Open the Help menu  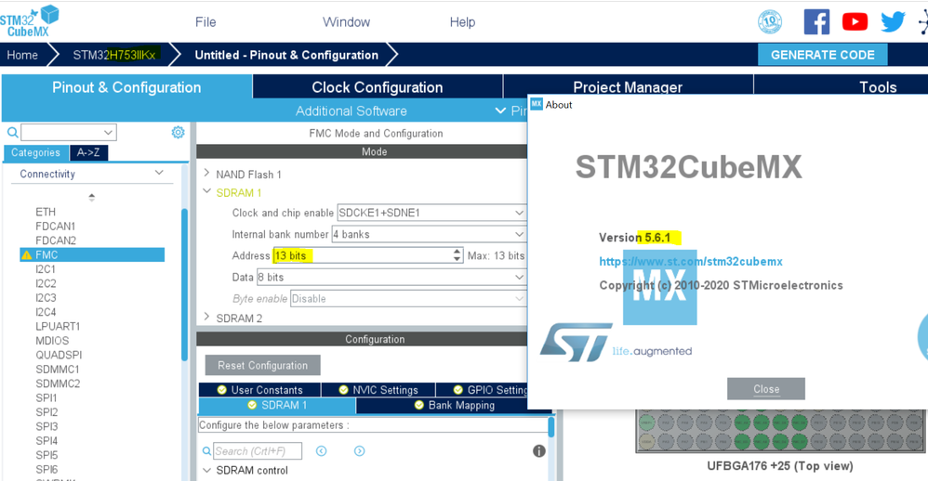[x=462, y=22]
